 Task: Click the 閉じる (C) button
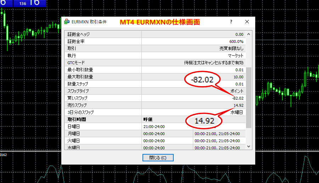(158, 157)
